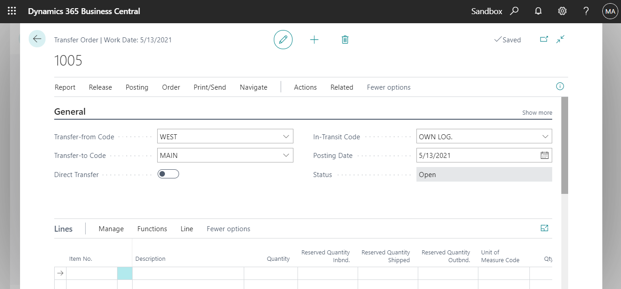Open the Search magnifier icon
Viewport: 621px width, 289px height.
[x=514, y=11]
